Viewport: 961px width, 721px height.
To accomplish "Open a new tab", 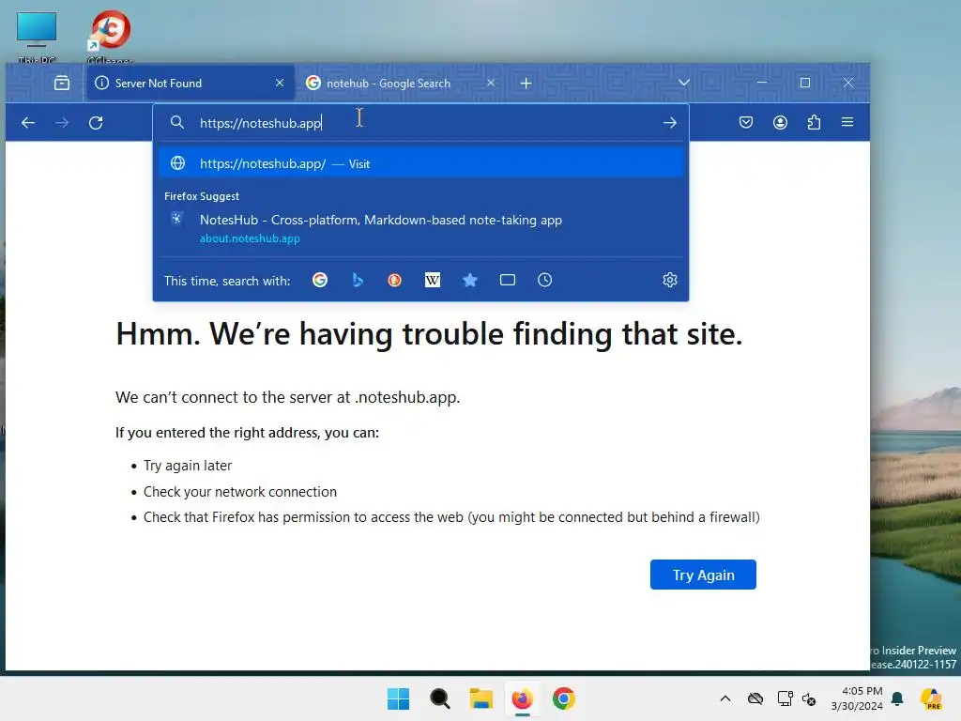I will click(x=526, y=83).
